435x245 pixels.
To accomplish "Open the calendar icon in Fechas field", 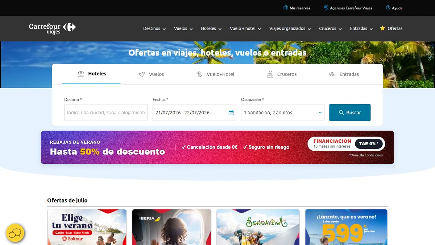I will [231, 113].
